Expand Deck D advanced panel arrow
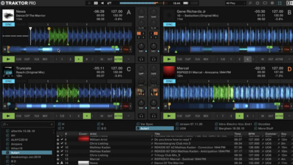The width and height of the screenshot is (293, 165). point(289,116)
